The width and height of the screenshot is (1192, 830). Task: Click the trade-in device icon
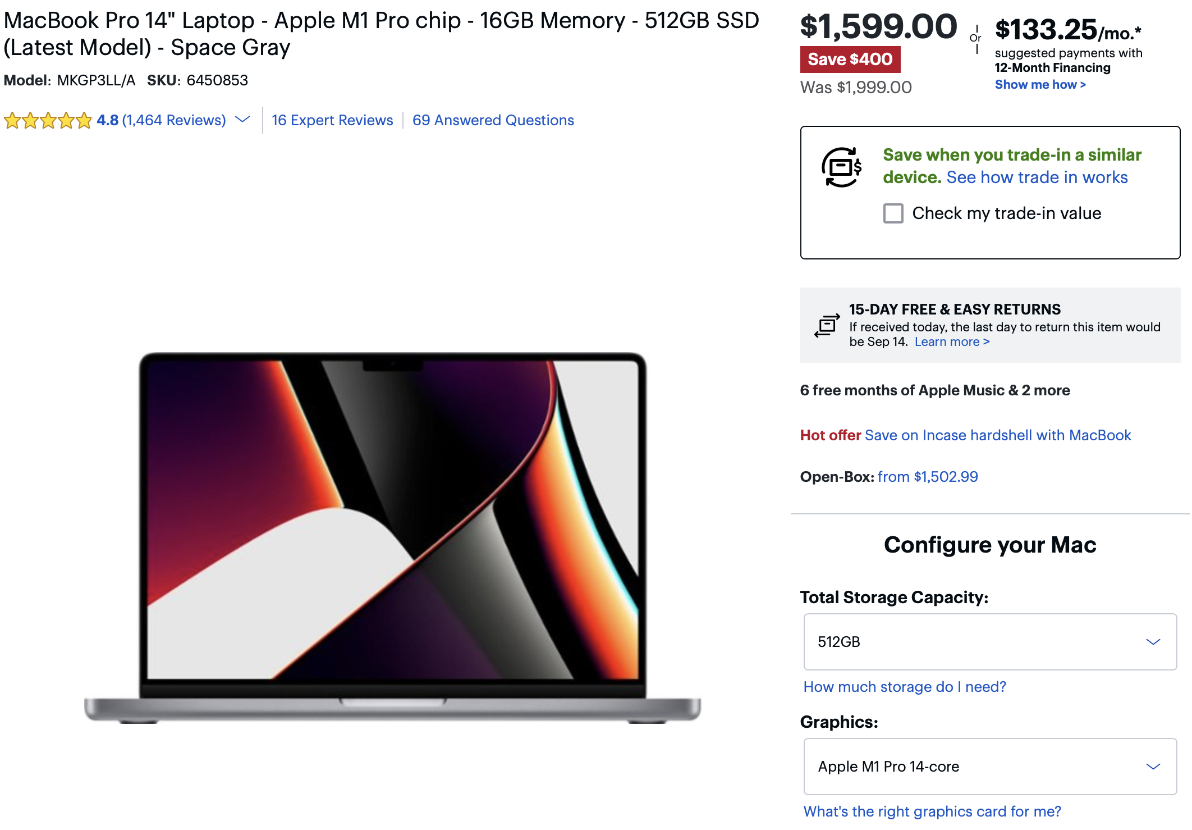[x=841, y=167]
